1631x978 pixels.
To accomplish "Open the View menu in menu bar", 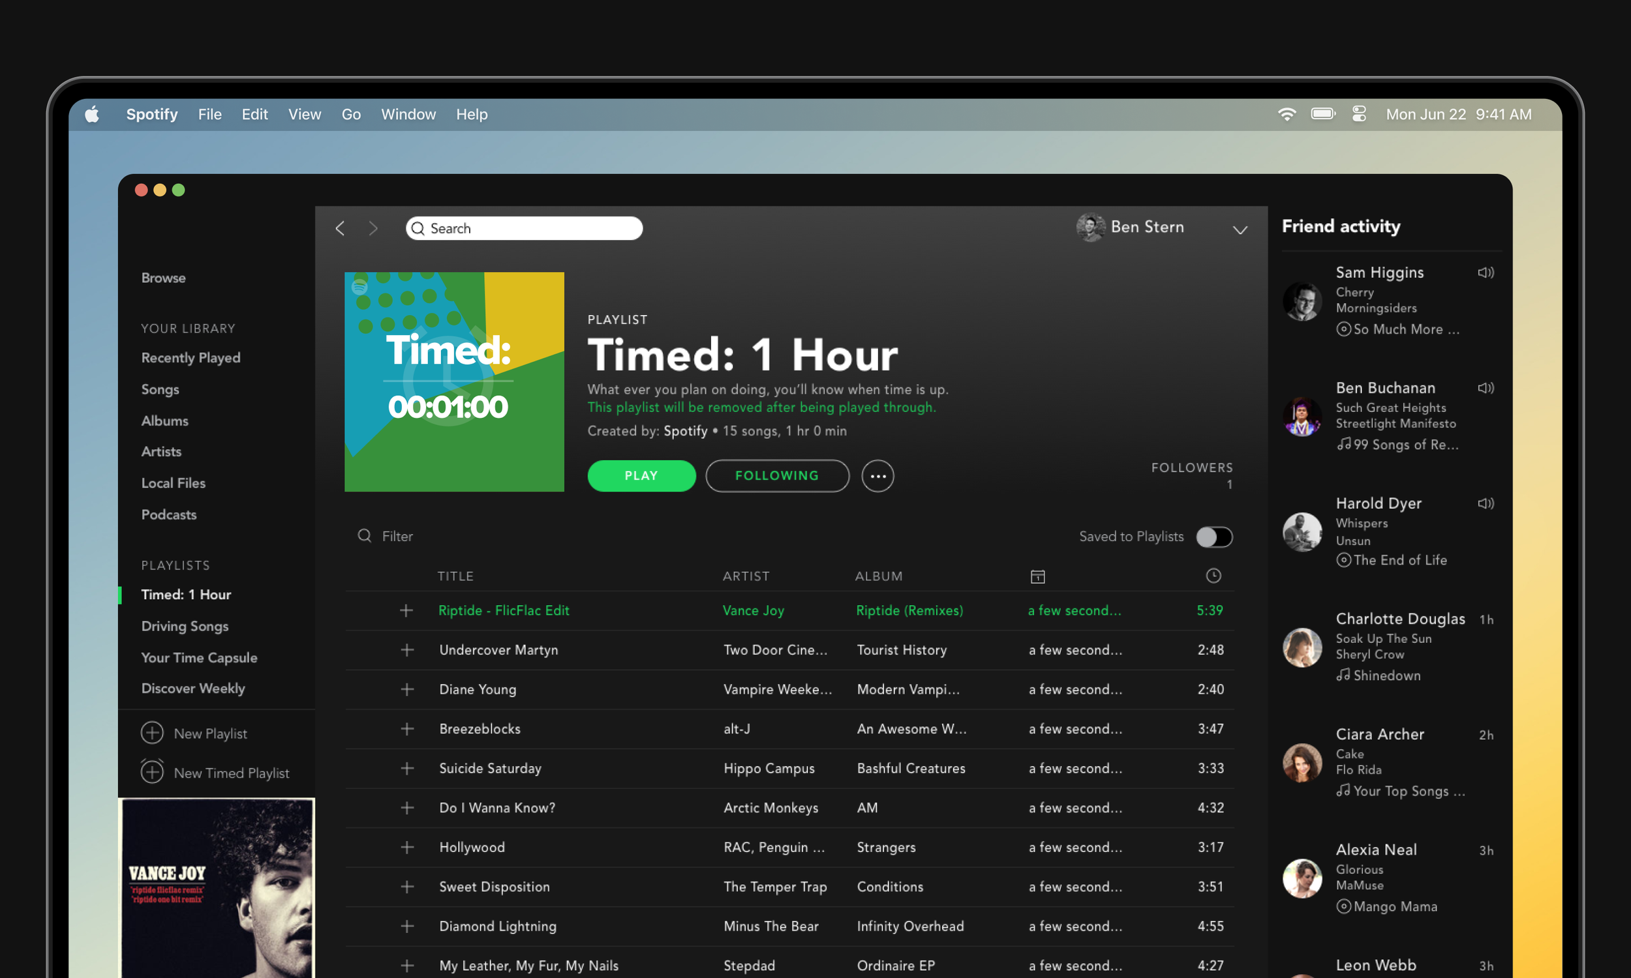I will [305, 114].
